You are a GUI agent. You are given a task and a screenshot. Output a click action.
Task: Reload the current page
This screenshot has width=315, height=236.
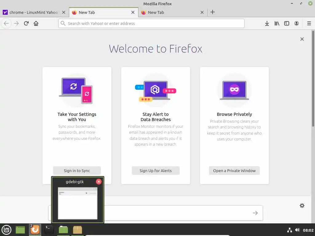(26, 23)
